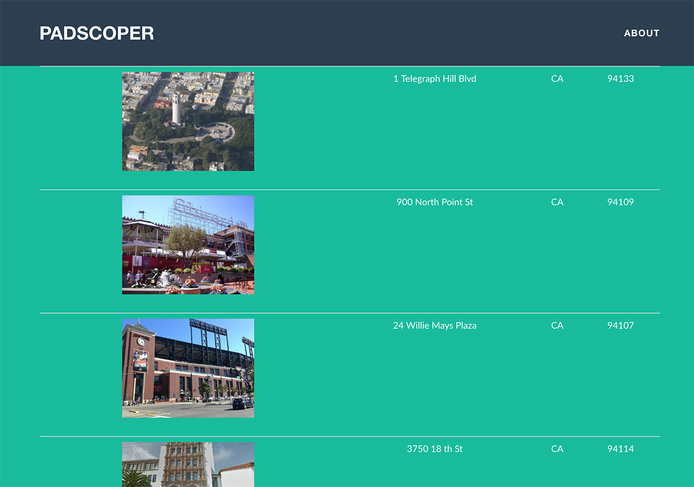The image size is (694, 487).
Task: Click zip code 94114
Action: [x=620, y=449]
